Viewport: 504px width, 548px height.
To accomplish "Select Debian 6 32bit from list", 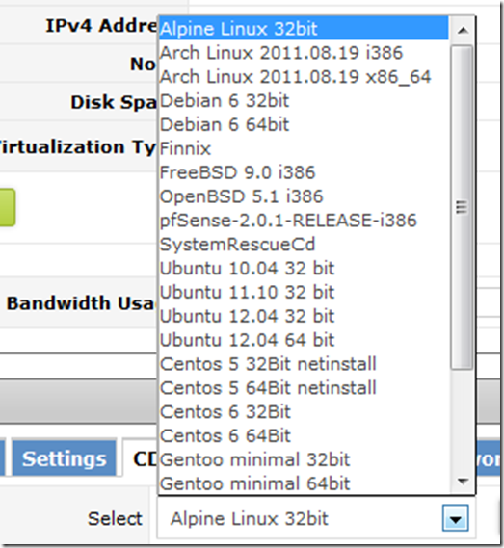I will pos(304,101).
